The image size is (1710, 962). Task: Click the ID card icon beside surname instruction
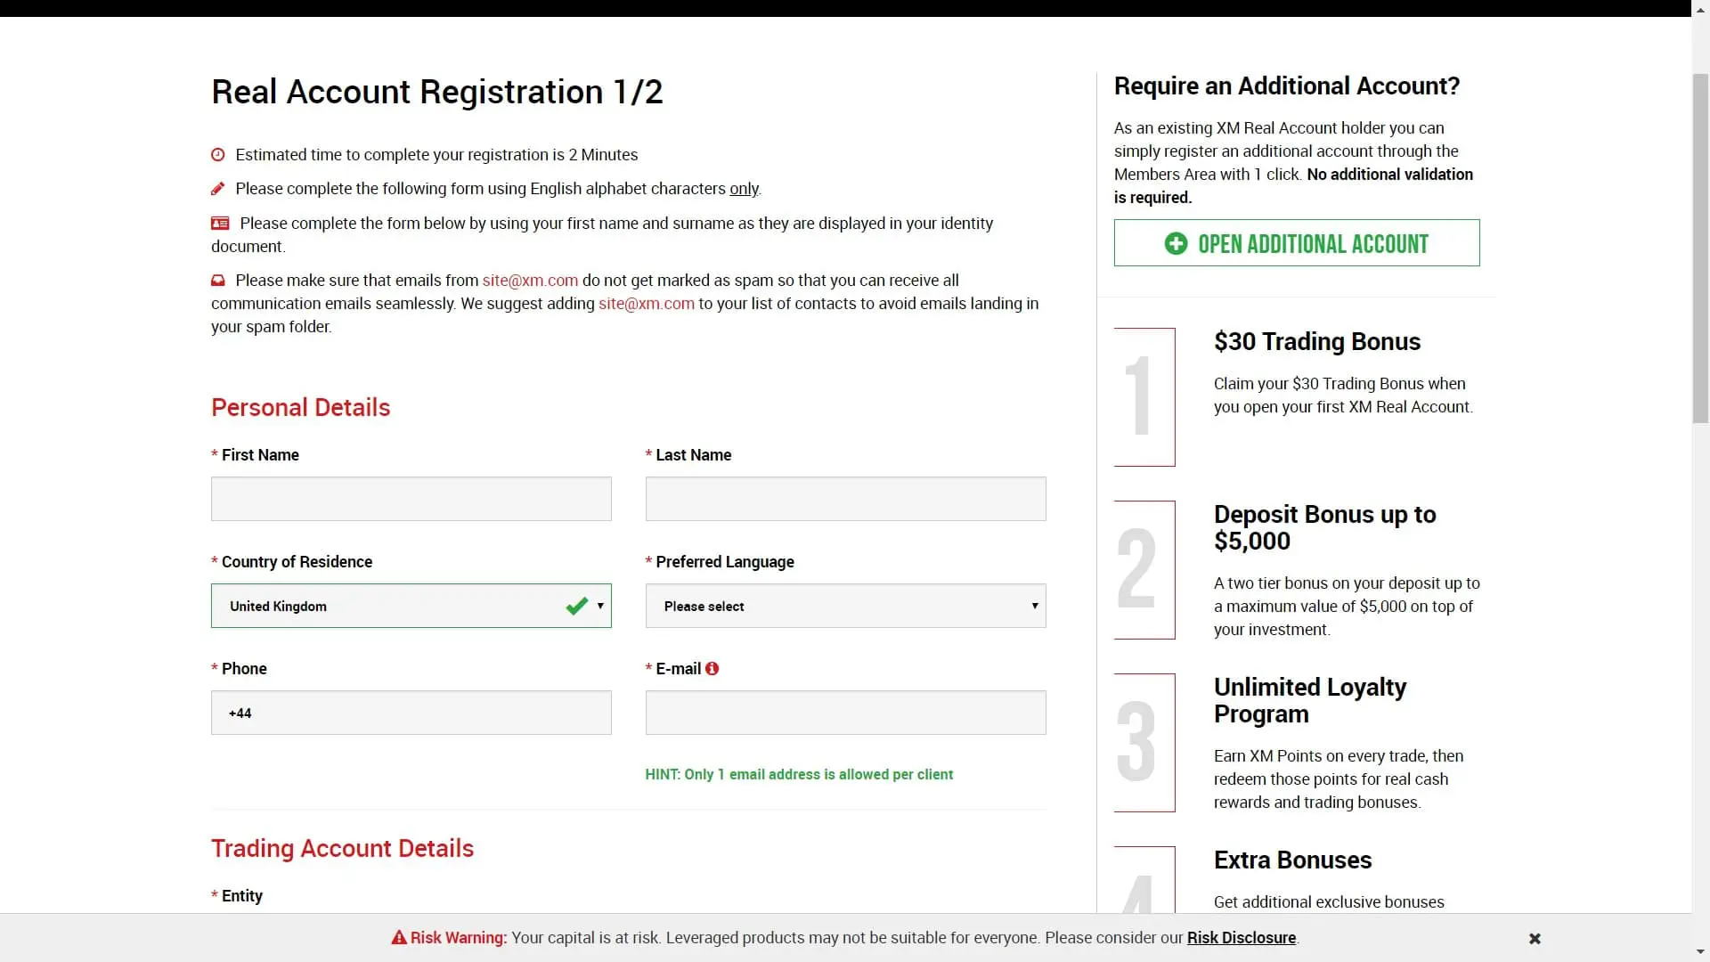click(x=218, y=223)
